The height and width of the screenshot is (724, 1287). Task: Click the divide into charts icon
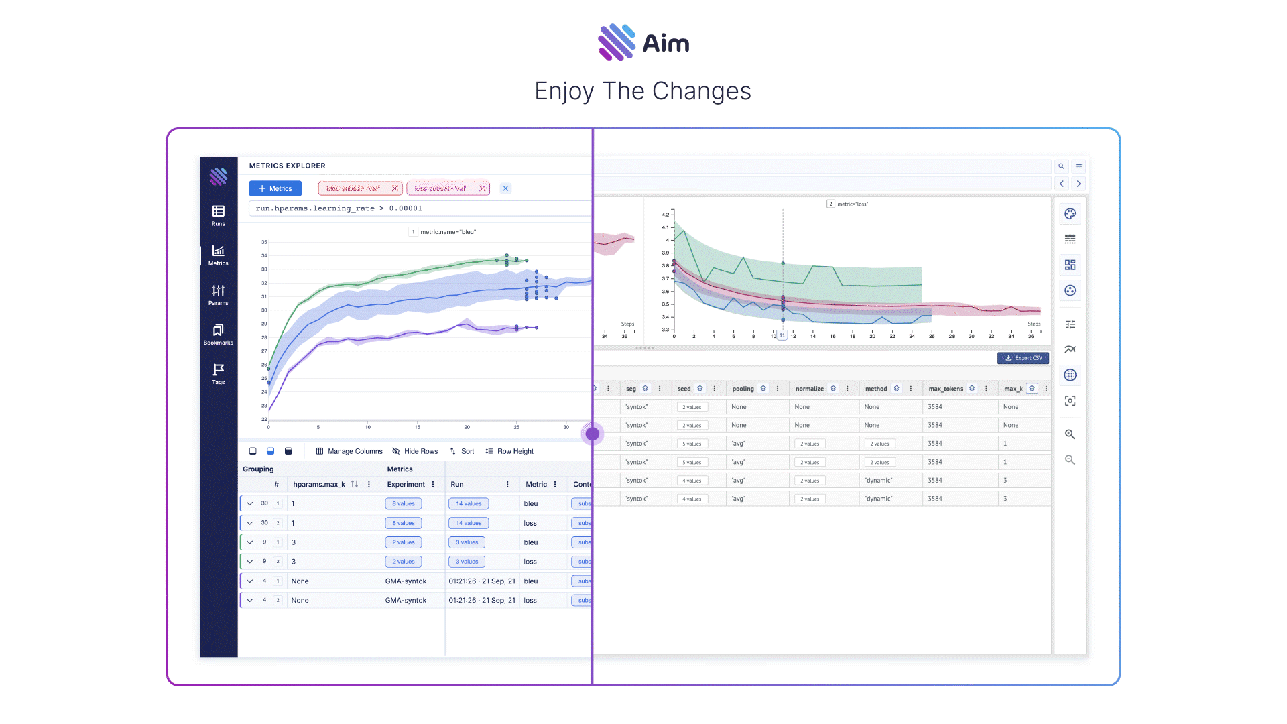(x=1070, y=265)
